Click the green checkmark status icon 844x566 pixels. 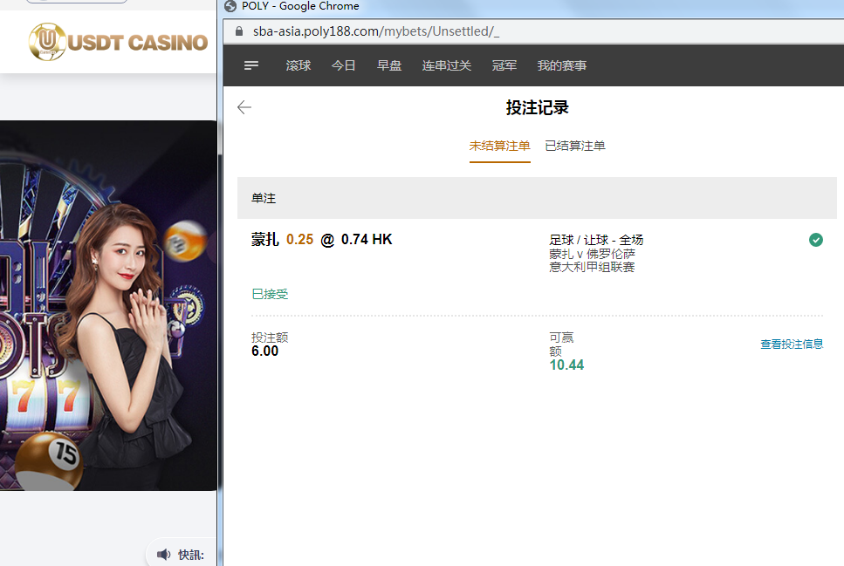point(815,240)
